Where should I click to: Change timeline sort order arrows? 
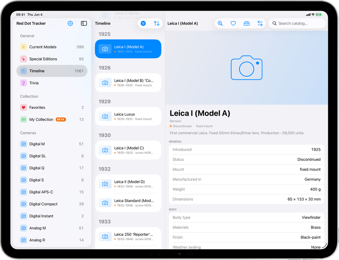pos(157,23)
